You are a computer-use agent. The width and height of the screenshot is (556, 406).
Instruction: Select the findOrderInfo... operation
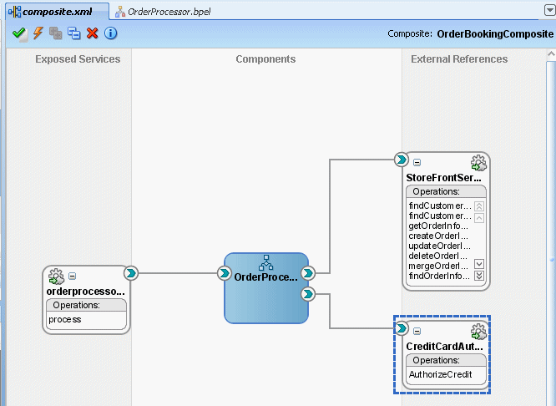[439, 276]
